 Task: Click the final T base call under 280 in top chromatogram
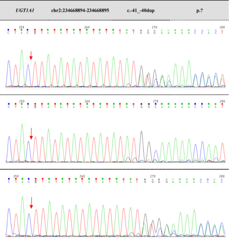pos(222,33)
